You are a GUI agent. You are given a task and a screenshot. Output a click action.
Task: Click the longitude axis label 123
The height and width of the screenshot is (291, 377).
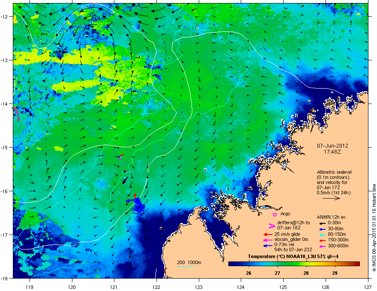tap(199, 287)
